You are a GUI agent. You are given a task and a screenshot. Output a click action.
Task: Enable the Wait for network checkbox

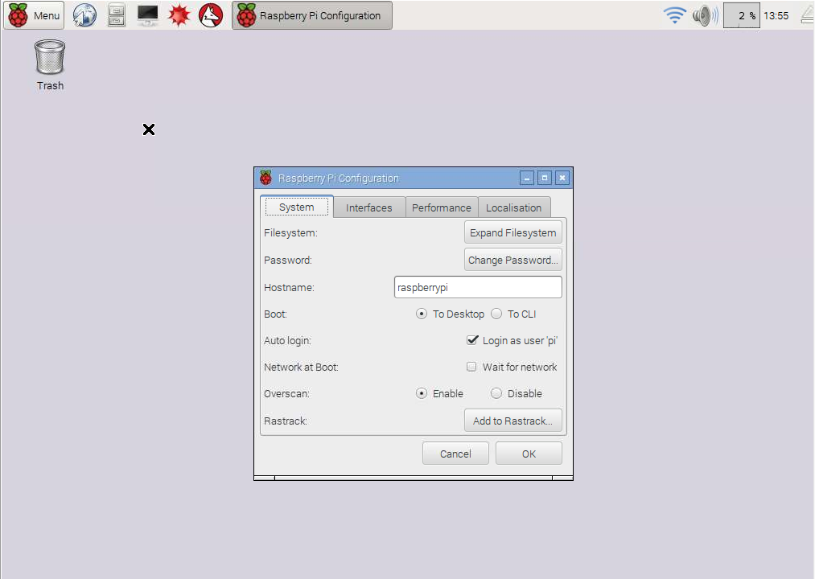471,367
